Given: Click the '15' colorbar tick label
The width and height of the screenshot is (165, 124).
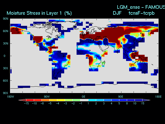Looking at the screenshot, I should (x=143, y=103).
